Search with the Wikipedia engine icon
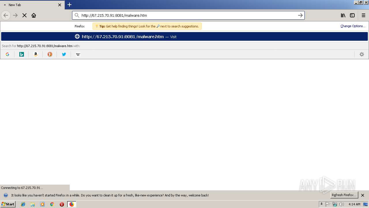This screenshot has height=208, width=369. pos(78,54)
